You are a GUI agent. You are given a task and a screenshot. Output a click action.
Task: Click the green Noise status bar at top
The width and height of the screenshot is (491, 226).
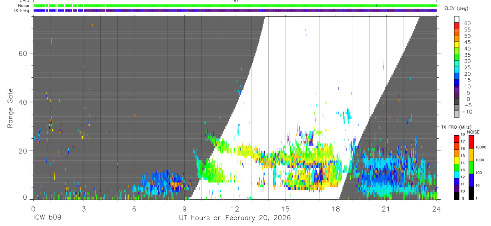click(x=235, y=6)
